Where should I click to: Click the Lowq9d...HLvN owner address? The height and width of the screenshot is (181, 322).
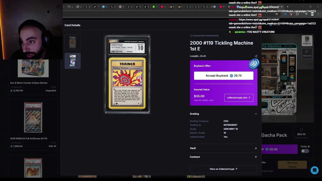[198, 56]
